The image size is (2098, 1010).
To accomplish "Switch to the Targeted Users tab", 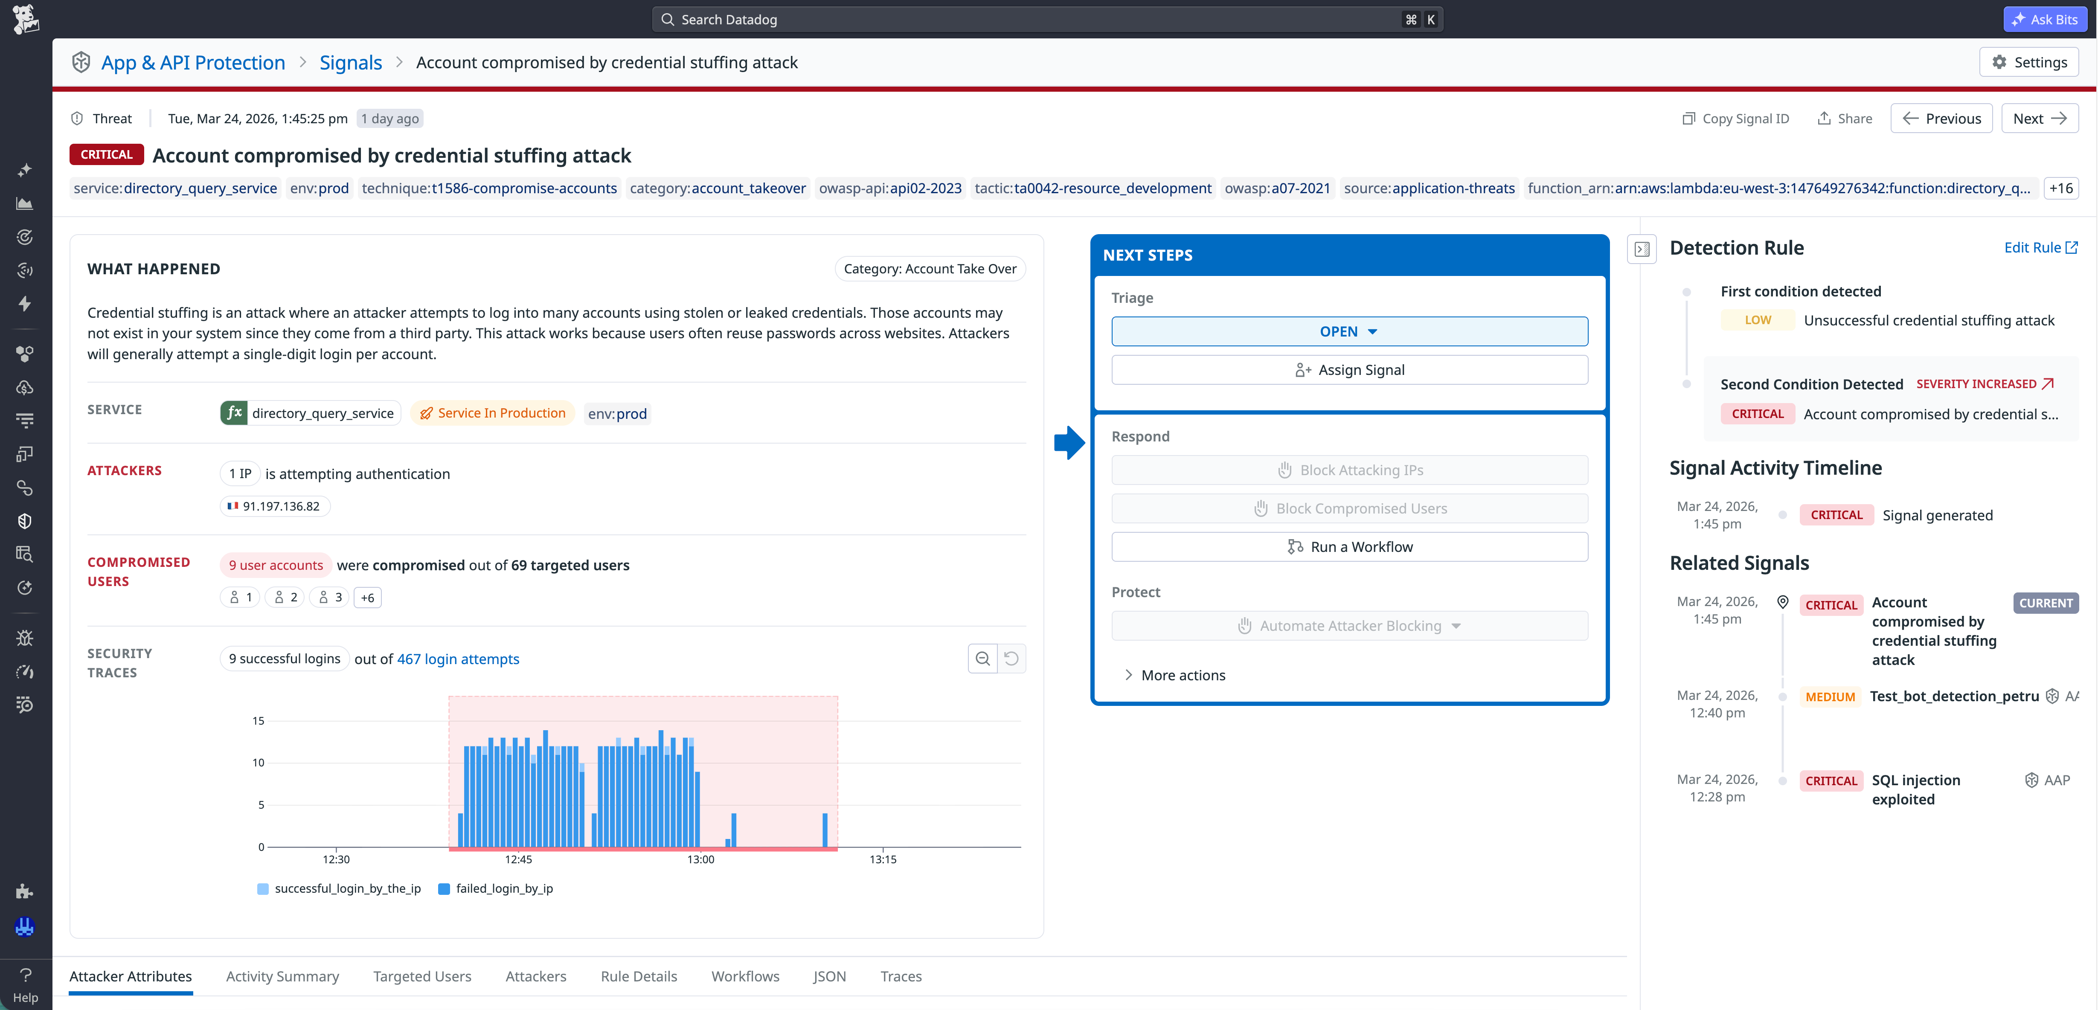I will (x=422, y=976).
